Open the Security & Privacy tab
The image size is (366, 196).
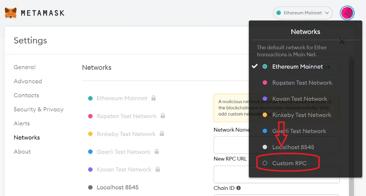tap(38, 109)
